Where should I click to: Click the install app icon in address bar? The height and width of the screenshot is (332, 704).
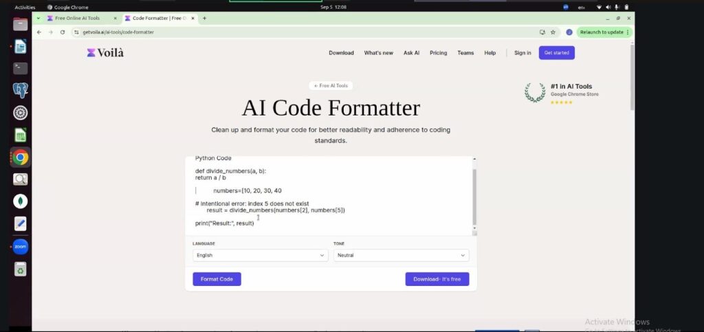[x=542, y=32]
